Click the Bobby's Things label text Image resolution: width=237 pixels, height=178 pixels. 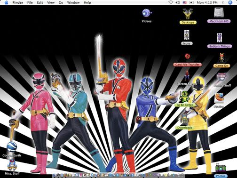pyautogui.click(x=220, y=46)
